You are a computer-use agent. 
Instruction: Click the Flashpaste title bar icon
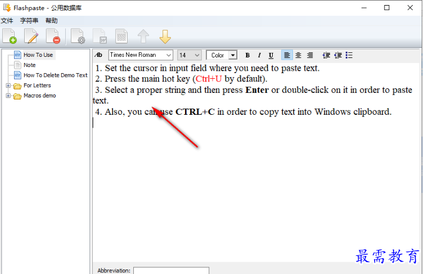7,7
